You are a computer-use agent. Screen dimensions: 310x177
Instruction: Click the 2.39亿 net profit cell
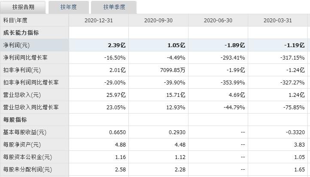coord(117,45)
